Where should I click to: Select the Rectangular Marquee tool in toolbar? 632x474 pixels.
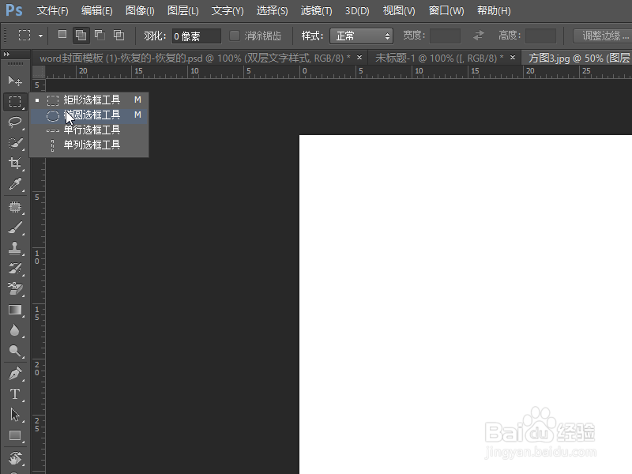click(x=15, y=102)
